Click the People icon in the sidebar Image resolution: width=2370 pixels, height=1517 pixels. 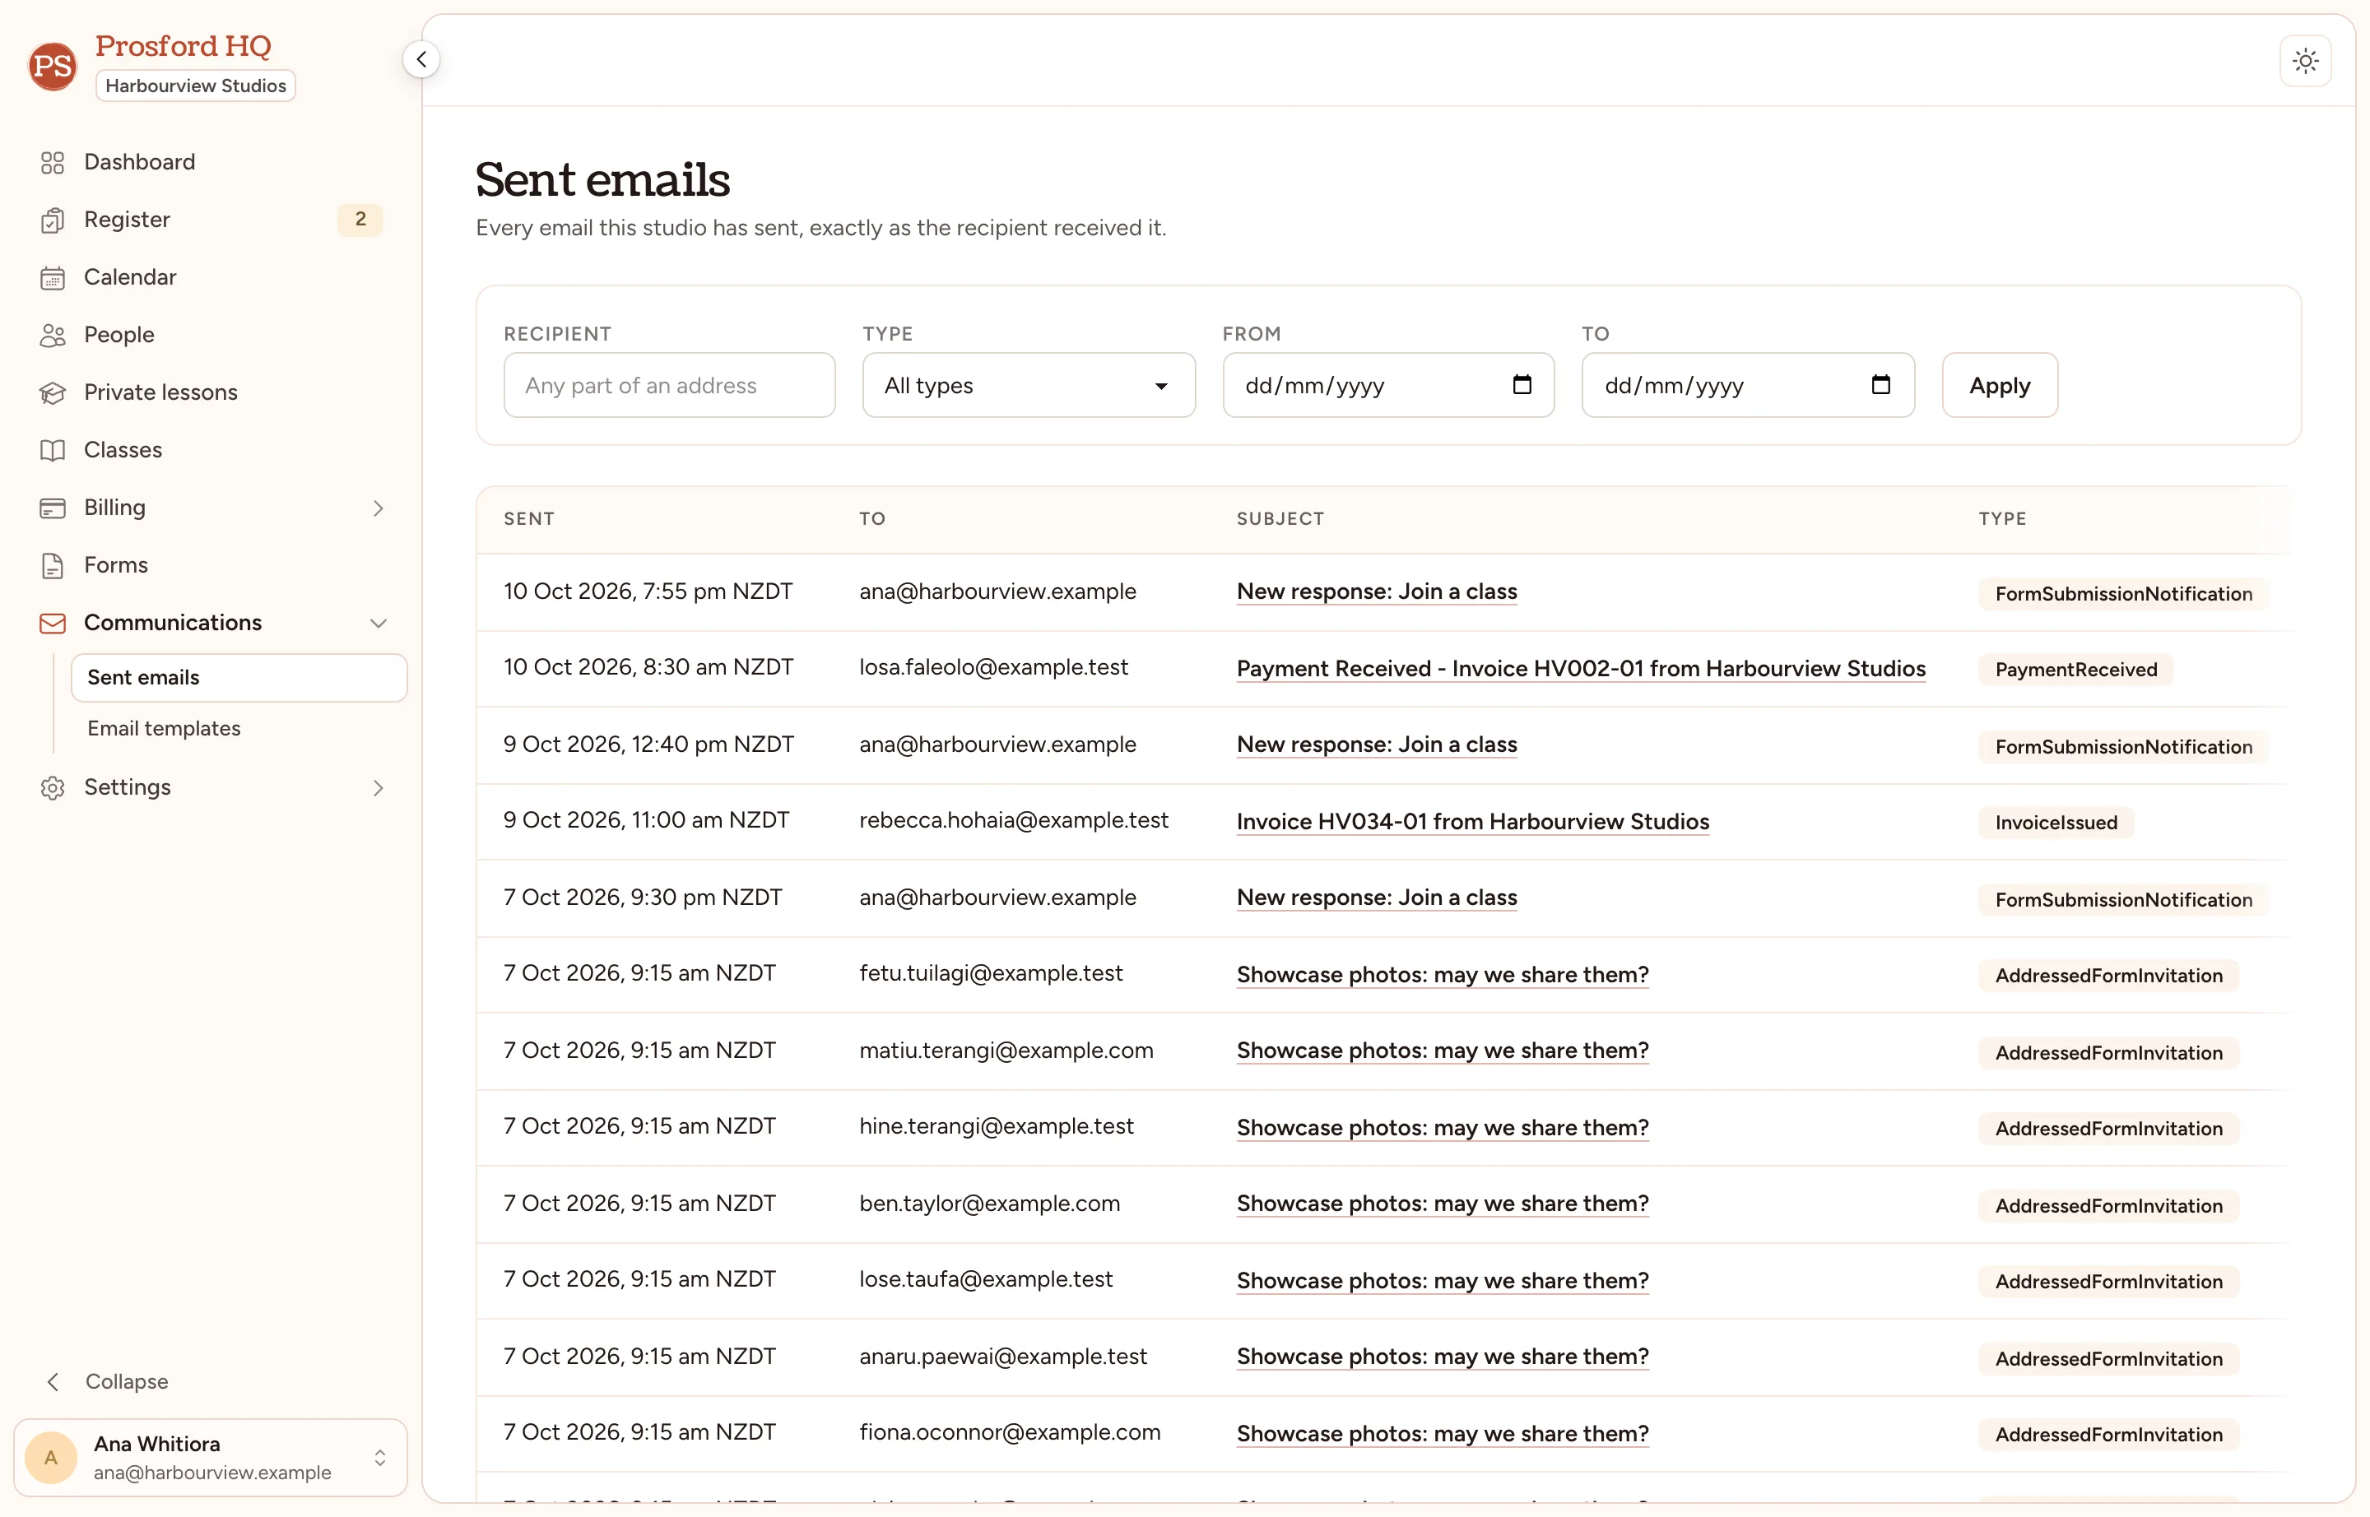[52, 335]
